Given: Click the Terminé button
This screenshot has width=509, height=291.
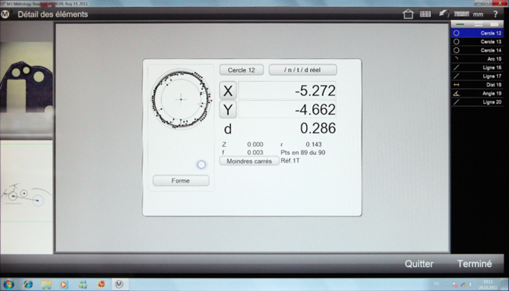Looking at the screenshot, I should click(x=474, y=264).
